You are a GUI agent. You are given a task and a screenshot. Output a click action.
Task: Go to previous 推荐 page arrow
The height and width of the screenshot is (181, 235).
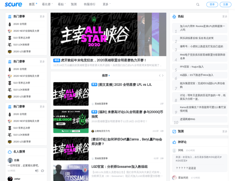tap(160, 76)
